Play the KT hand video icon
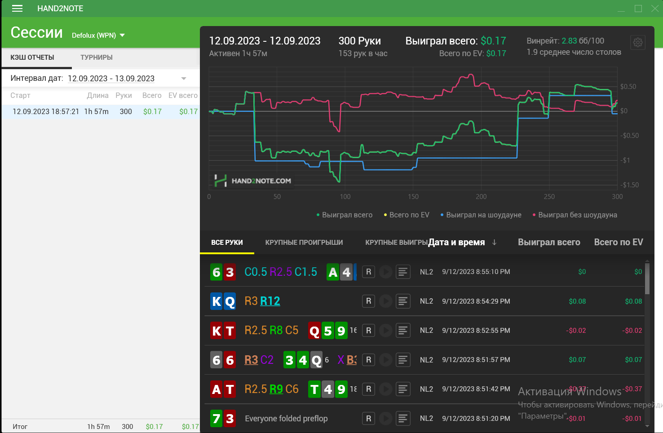The height and width of the screenshot is (433, 663). [385, 331]
